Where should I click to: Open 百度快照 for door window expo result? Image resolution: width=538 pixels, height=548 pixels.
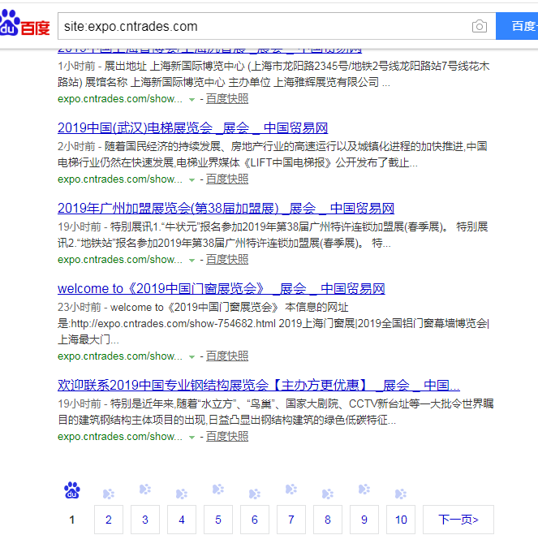[x=227, y=356]
